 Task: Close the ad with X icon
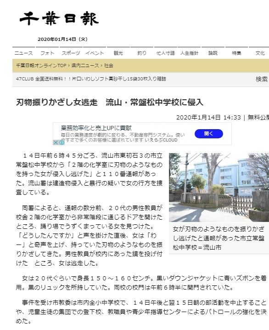56,142
